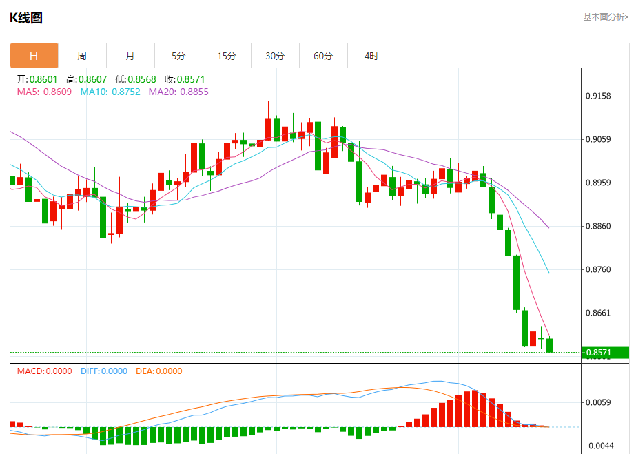The image size is (636, 454).
Task: Click the 收:0.8571 close value
Action: (x=185, y=79)
